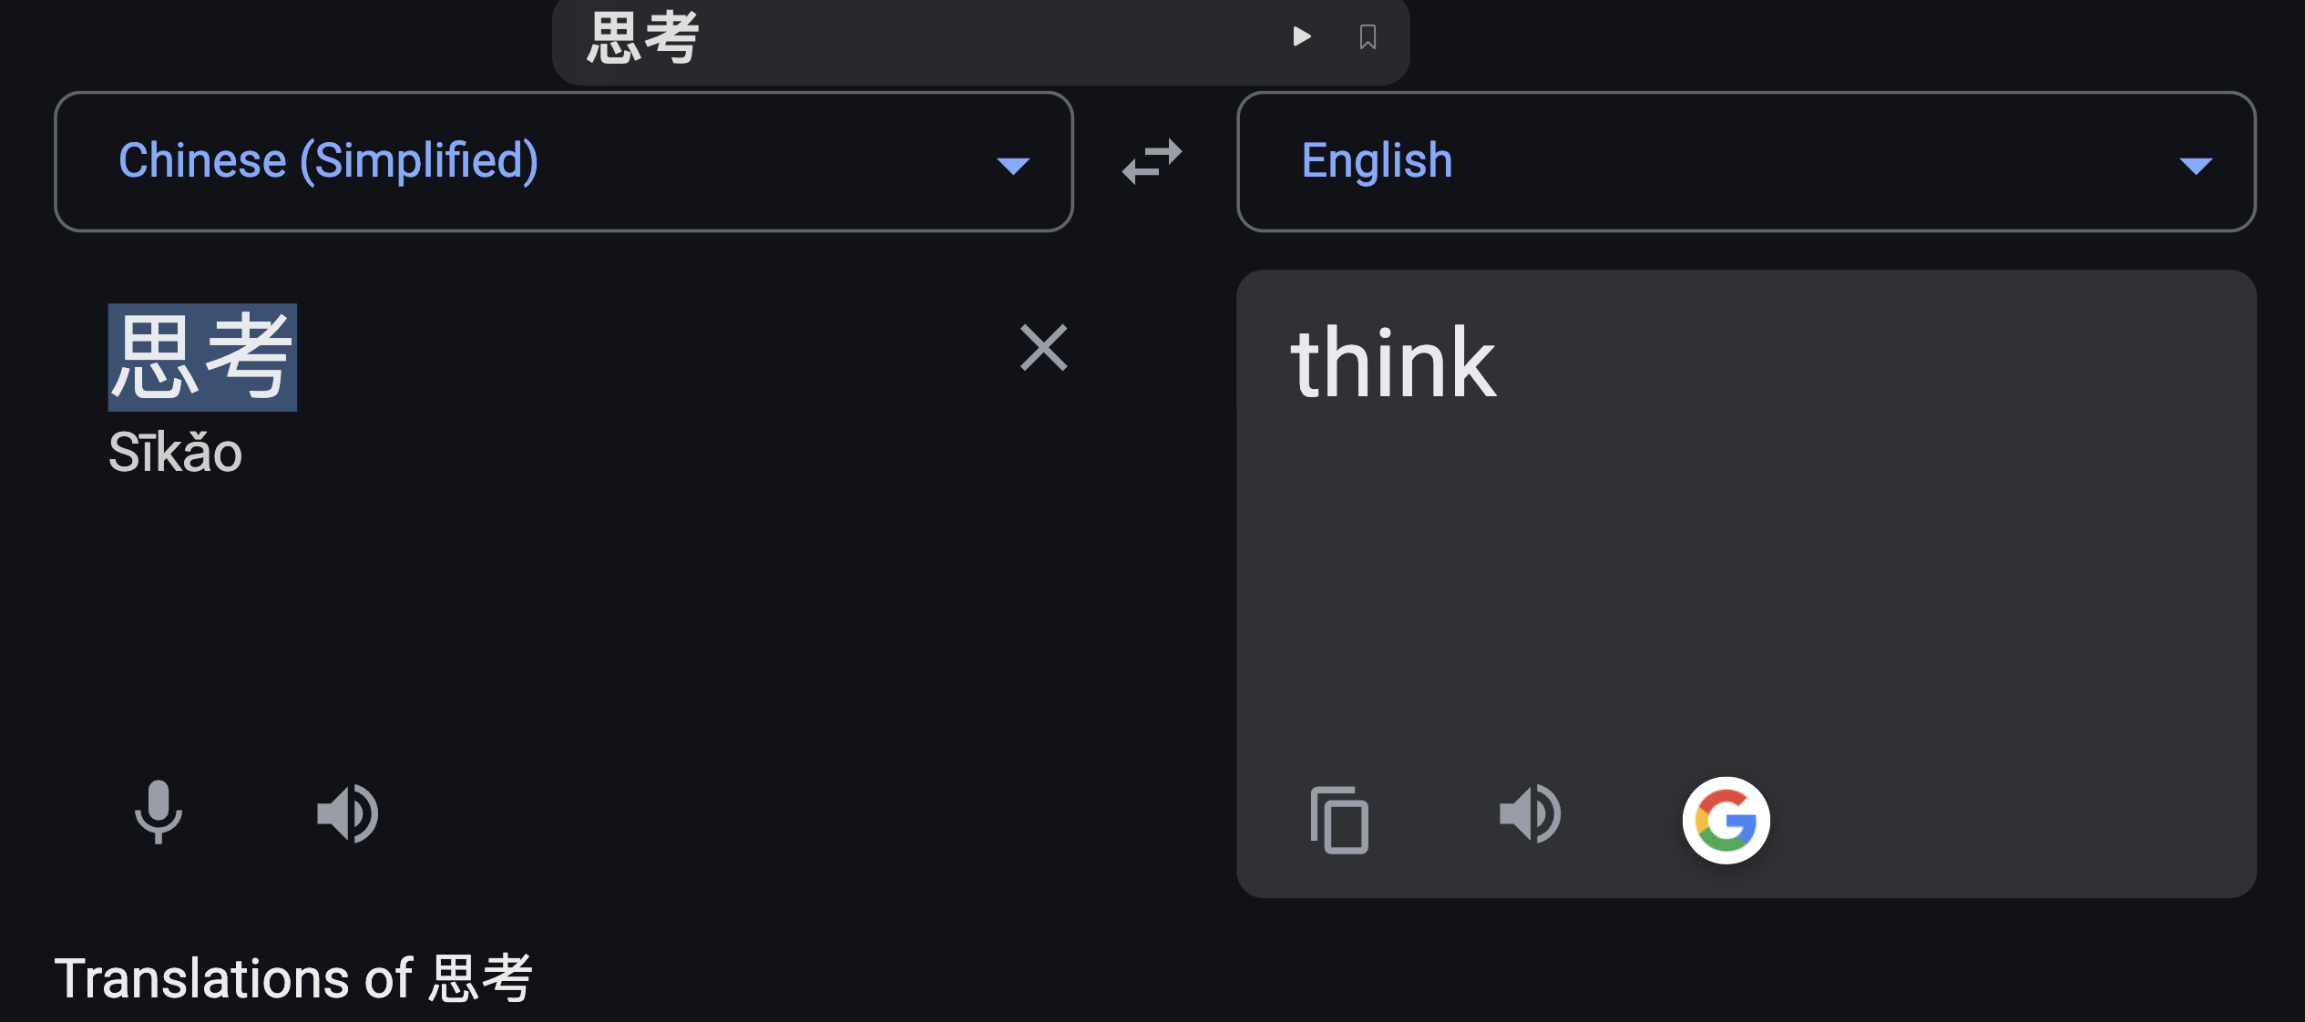Screen dimensions: 2305x1022
Task: Copy the translation "think"
Action: (1338, 820)
